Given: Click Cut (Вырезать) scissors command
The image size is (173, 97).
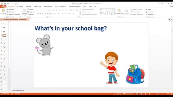Looking at the screenshot, I should pos(10,9).
